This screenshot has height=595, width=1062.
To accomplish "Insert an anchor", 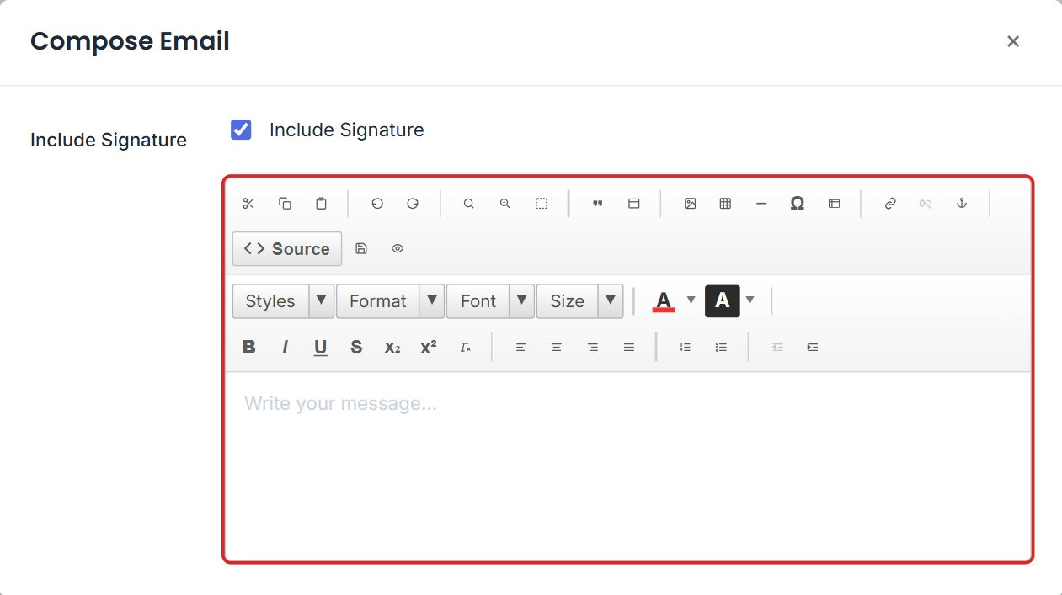I will point(961,204).
